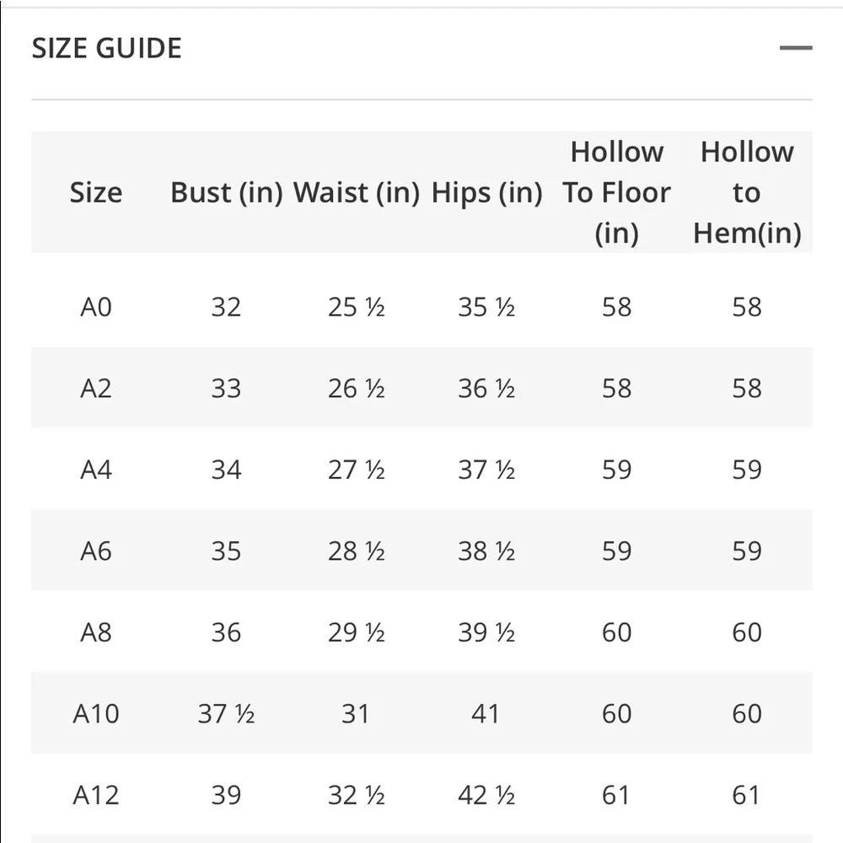Click the Waist (in) column header

(356, 193)
